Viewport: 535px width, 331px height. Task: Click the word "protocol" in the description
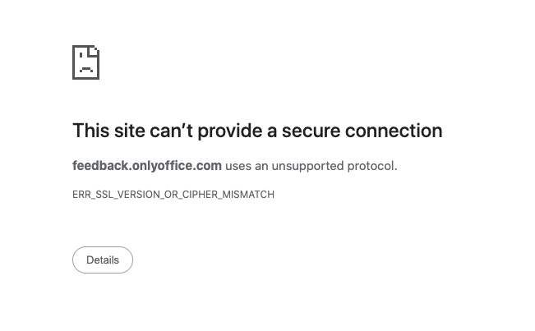point(371,165)
